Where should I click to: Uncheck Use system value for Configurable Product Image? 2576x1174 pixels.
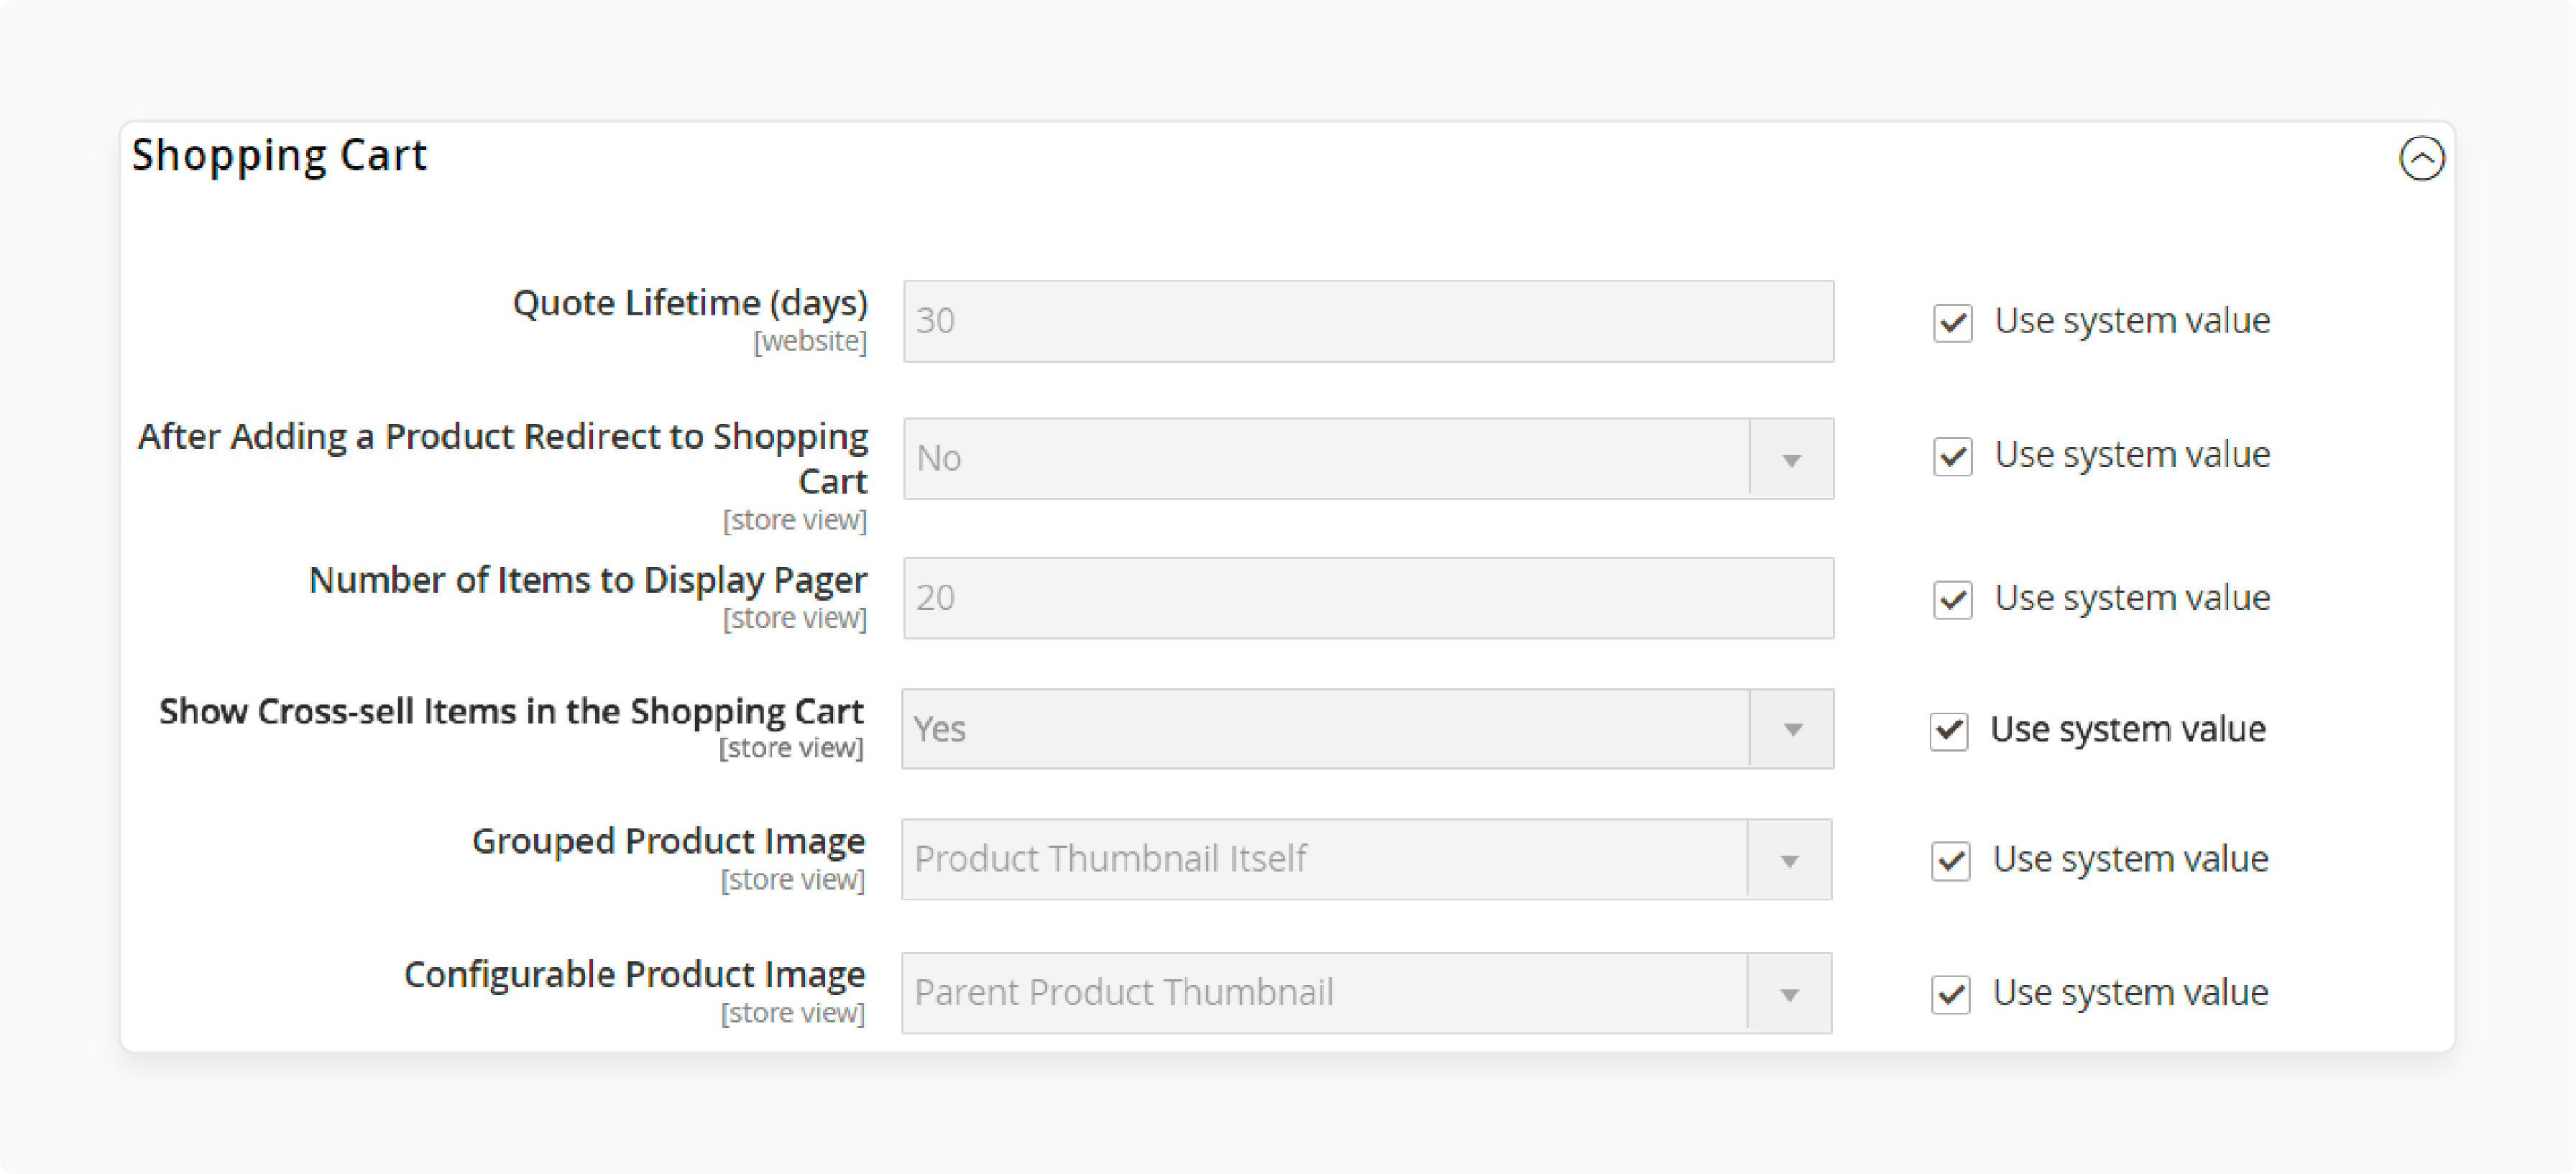point(1950,994)
